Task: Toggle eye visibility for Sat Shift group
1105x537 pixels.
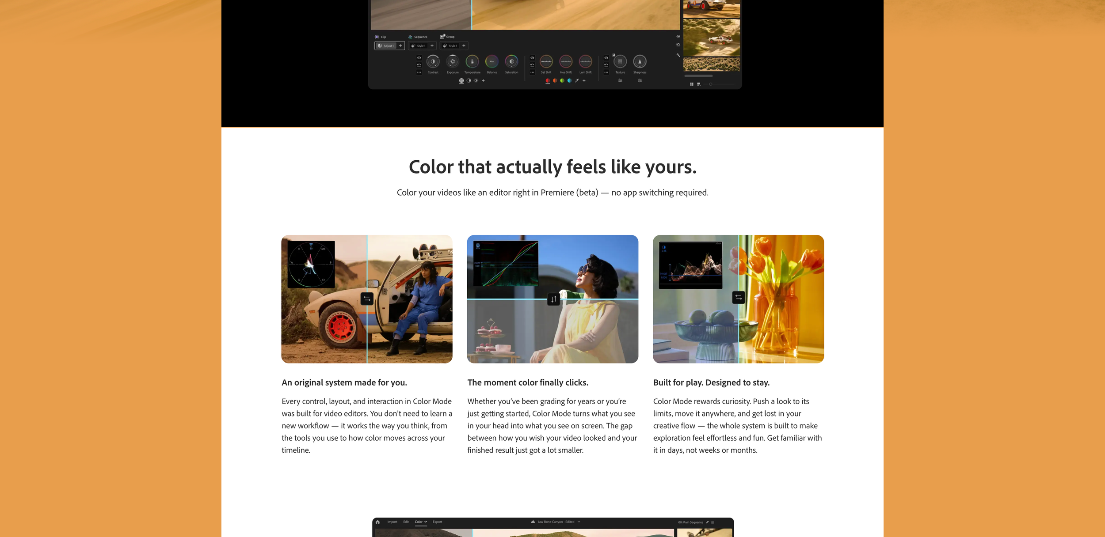Action: coord(532,58)
